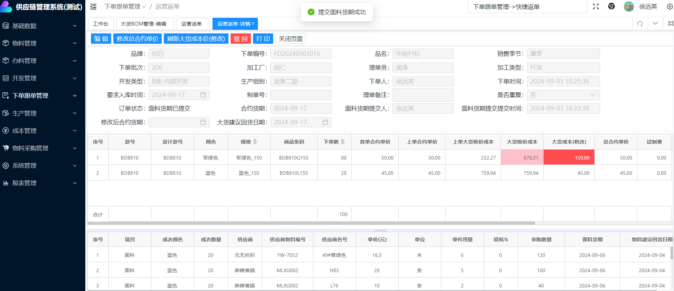The width and height of the screenshot is (674, 291).
Task: Click the fullscreen toggle icon
Action: [596, 7]
